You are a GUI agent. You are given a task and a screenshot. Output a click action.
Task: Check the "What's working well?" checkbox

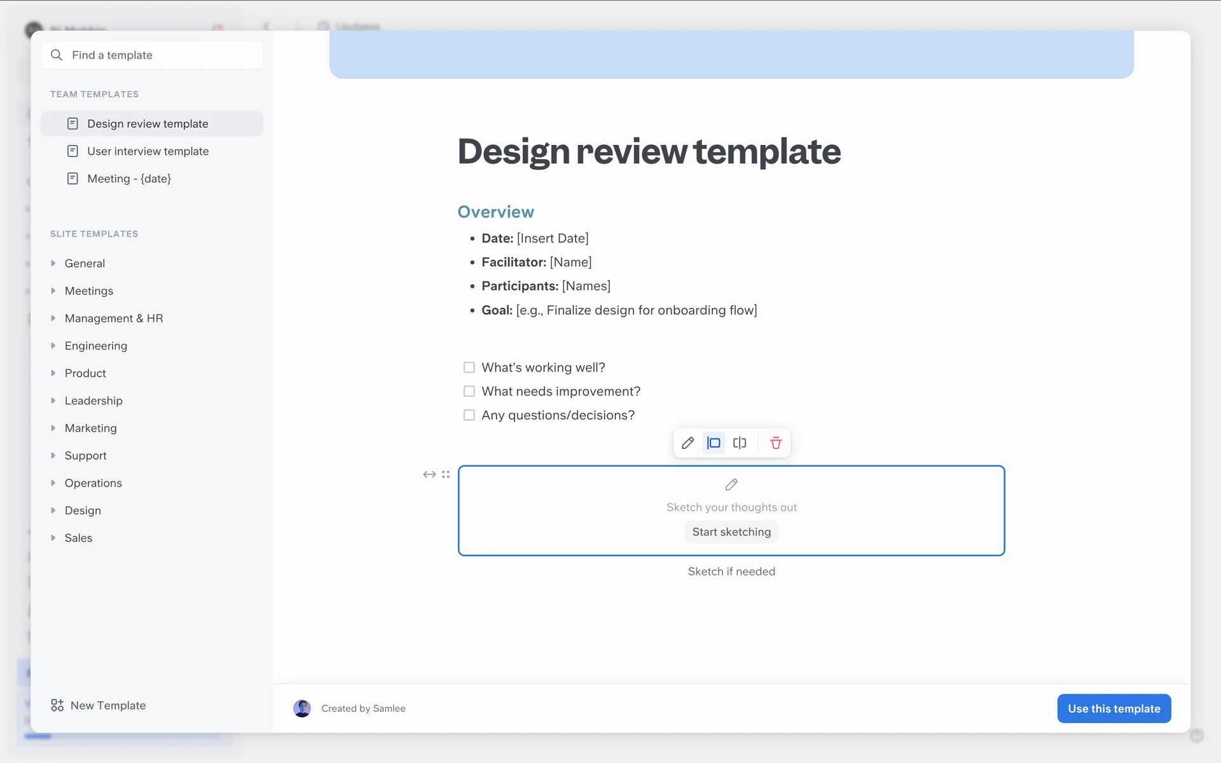(469, 368)
